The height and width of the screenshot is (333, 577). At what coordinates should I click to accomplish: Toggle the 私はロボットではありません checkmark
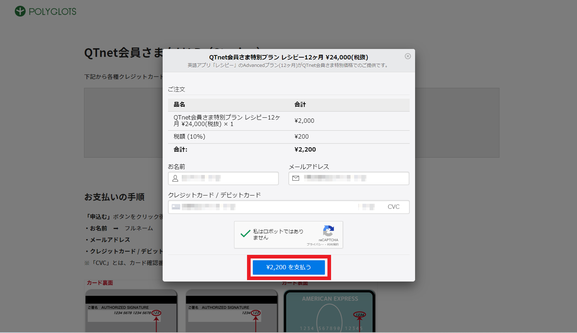(x=245, y=234)
